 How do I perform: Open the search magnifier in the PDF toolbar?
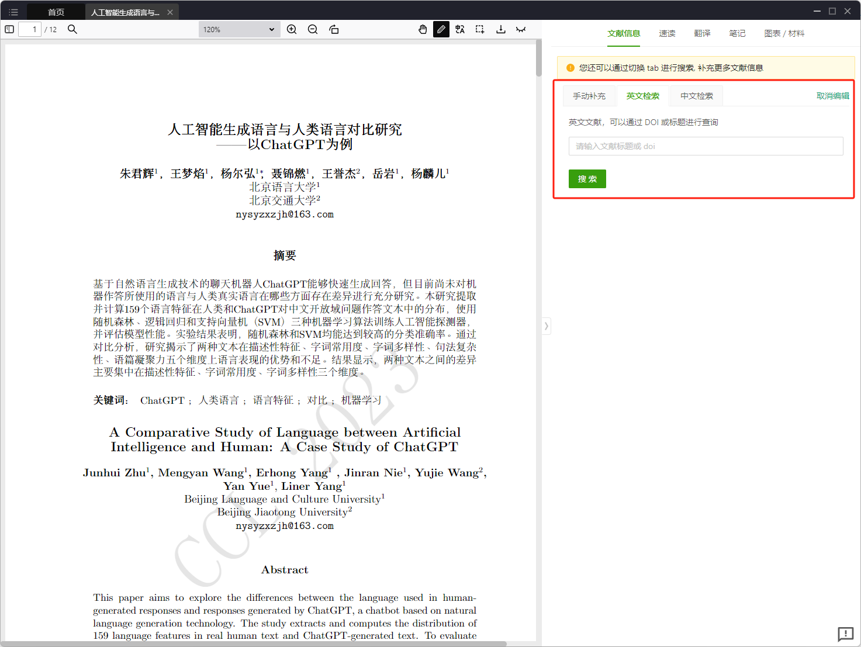pos(72,29)
